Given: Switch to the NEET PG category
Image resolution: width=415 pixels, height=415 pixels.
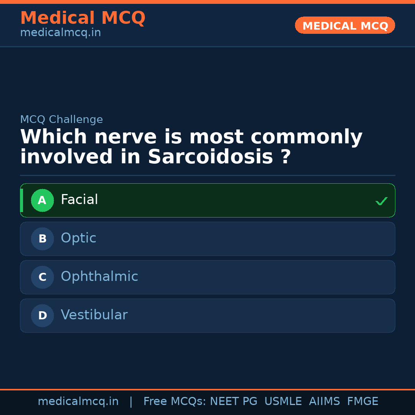Looking at the screenshot, I should (x=234, y=401).
